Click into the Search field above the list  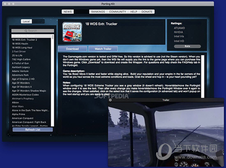click(x=33, y=31)
